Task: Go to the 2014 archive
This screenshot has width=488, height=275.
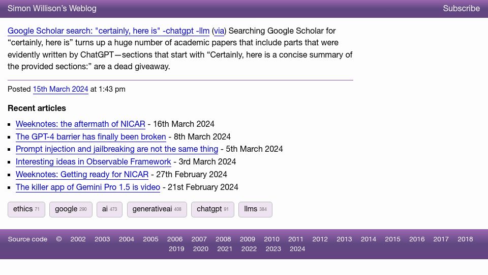Action: (369, 239)
